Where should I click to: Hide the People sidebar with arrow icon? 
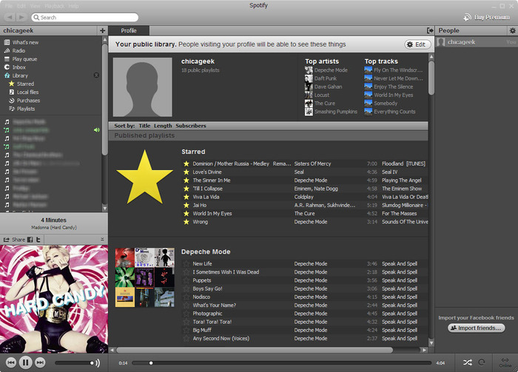(430, 30)
